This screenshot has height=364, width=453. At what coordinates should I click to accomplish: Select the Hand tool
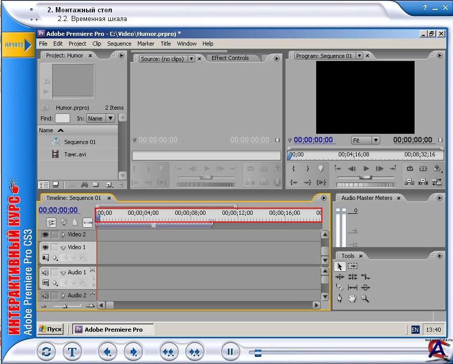pos(352,298)
